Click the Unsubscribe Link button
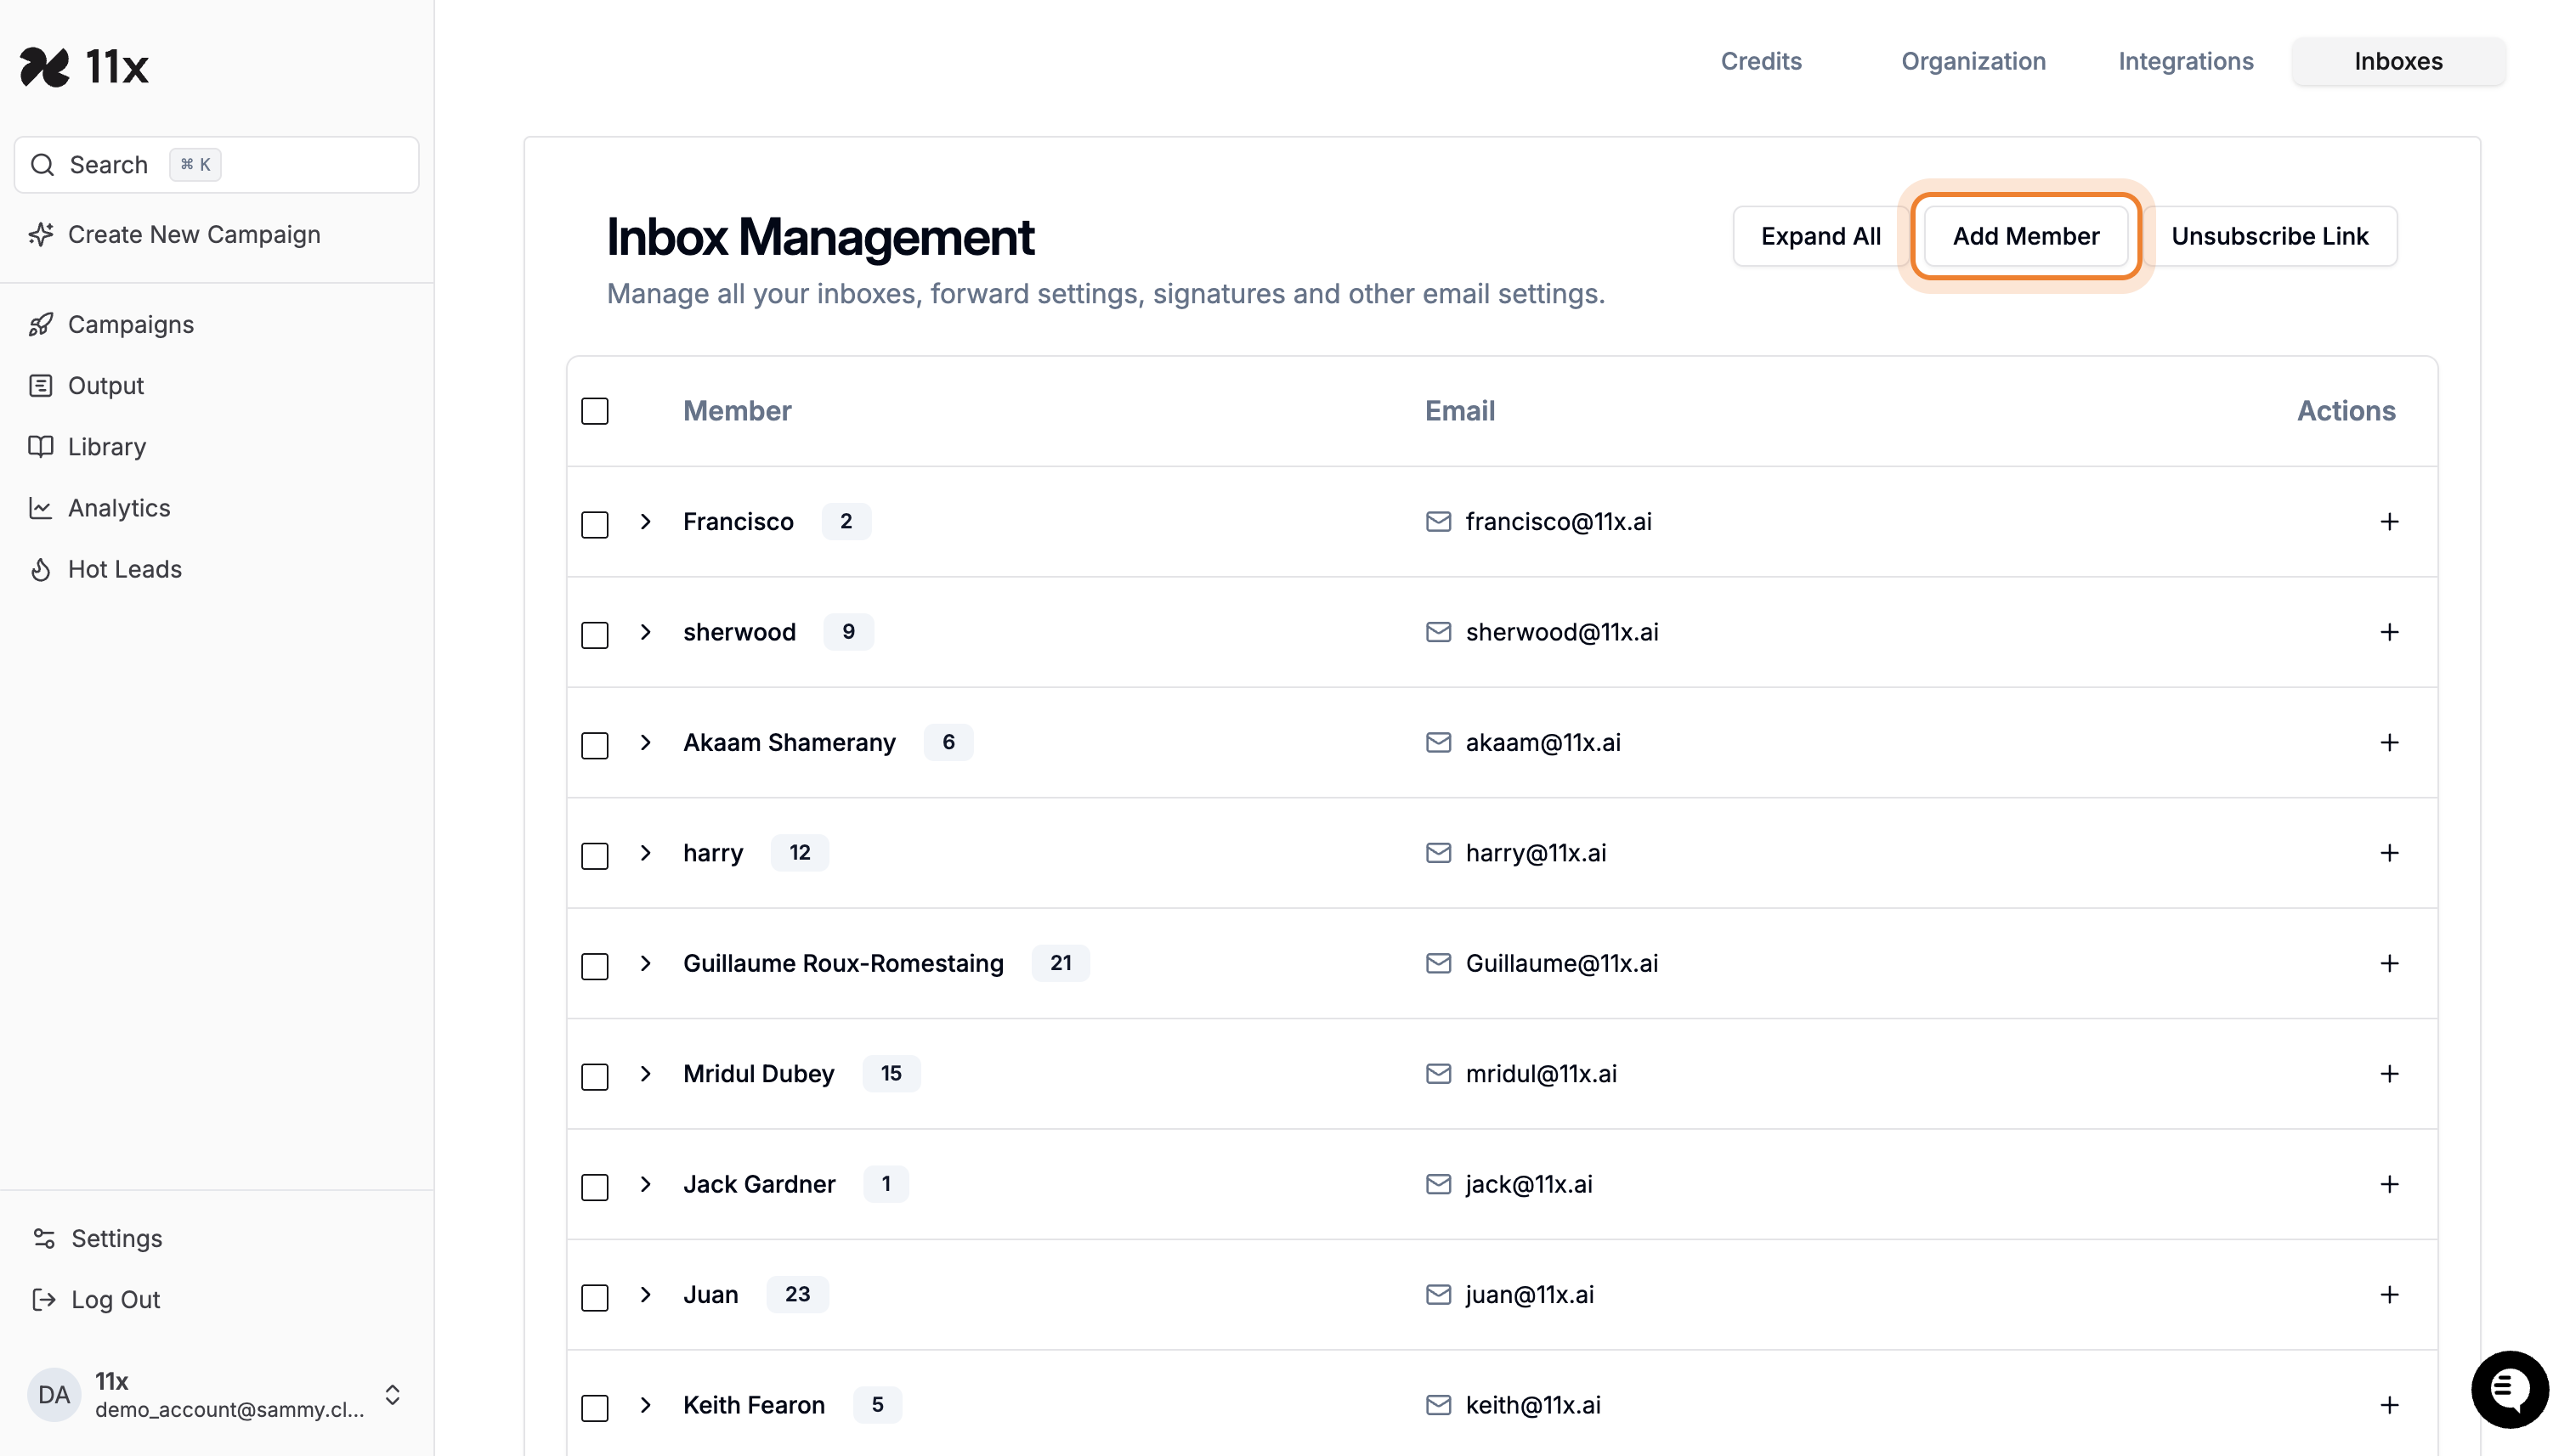Viewport: 2570px width, 1456px height. click(x=2269, y=236)
